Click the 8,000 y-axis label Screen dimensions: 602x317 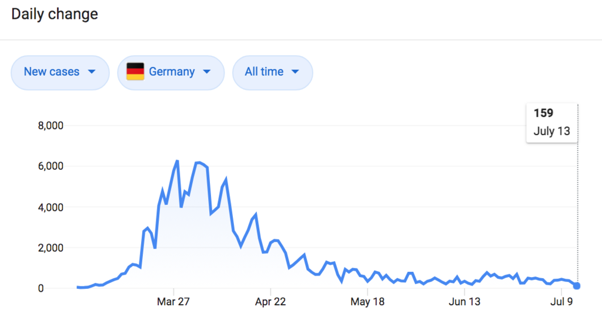pos(51,126)
